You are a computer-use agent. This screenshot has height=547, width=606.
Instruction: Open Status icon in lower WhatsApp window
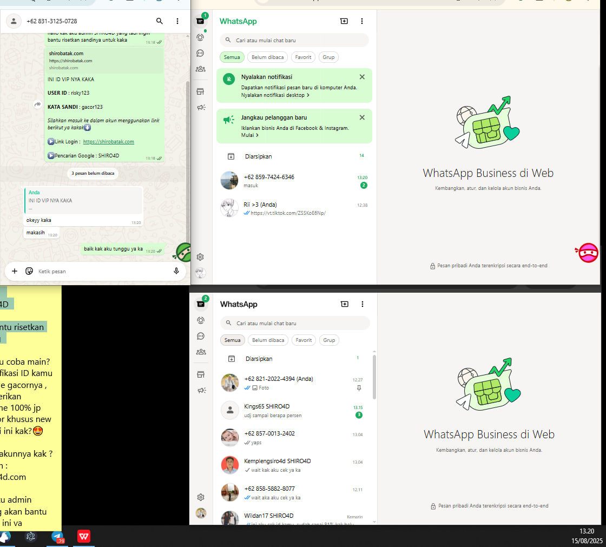[201, 320]
